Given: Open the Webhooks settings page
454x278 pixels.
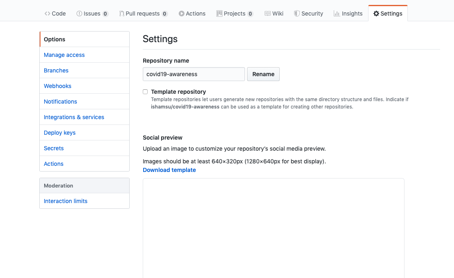Looking at the screenshot, I should click(57, 86).
